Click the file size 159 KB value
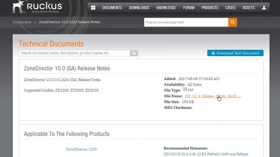Image resolution: width=280 pixels, height=157 pixels. click(x=188, y=102)
